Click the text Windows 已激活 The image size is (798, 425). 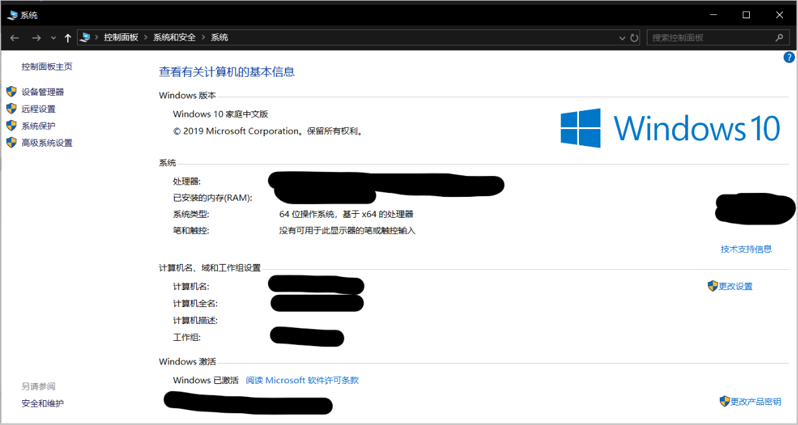pos(206,380)
